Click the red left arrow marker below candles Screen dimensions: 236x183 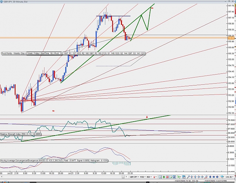(54, 111)
